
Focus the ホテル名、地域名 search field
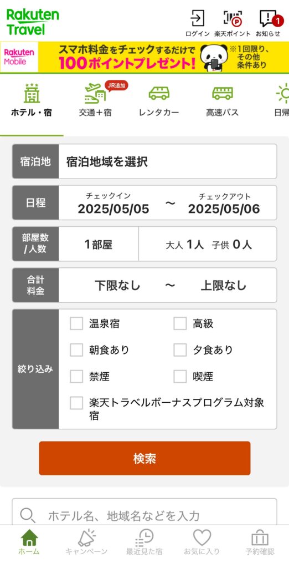(x=144, y=514)
